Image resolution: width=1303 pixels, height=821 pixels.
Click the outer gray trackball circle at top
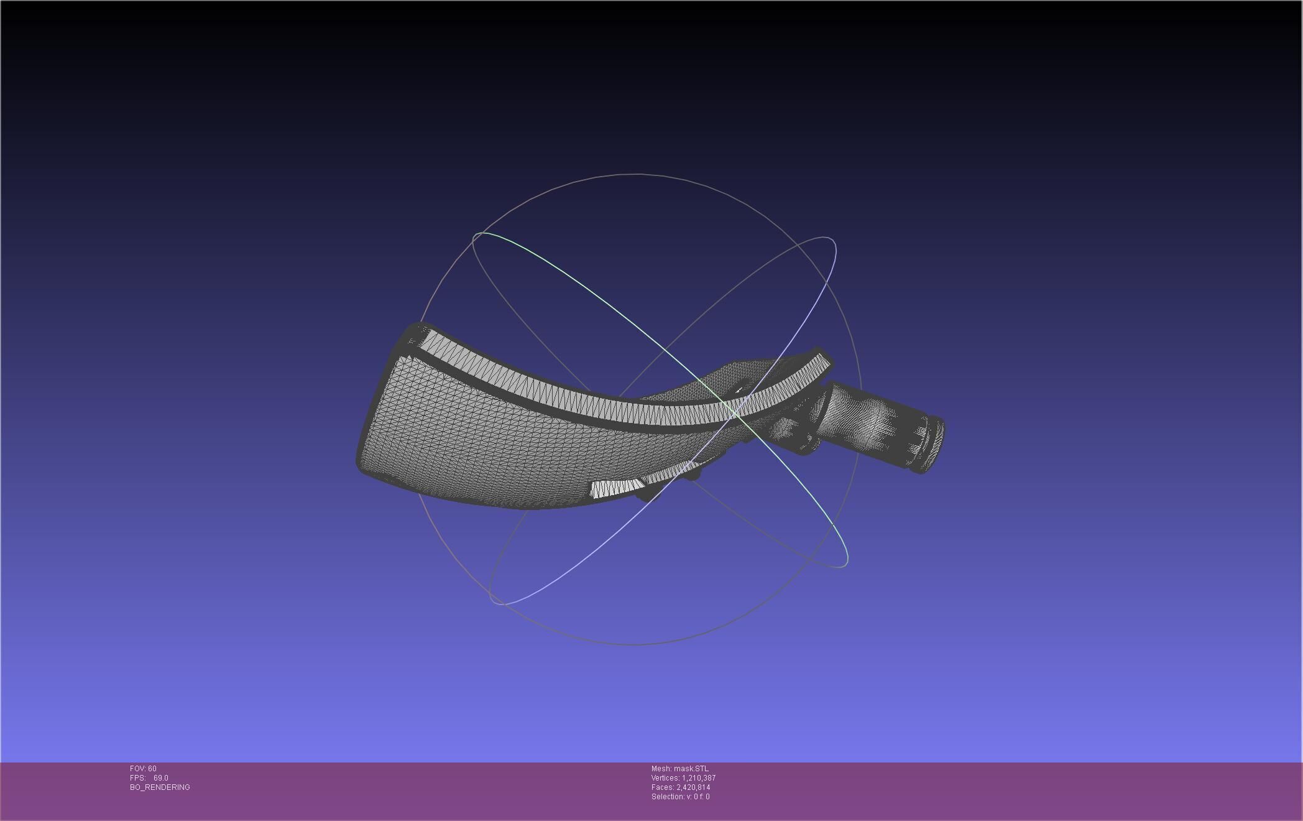634,175
